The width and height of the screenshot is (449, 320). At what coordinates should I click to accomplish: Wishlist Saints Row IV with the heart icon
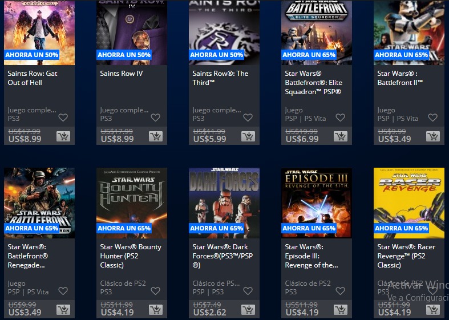(x=156, y=118)
